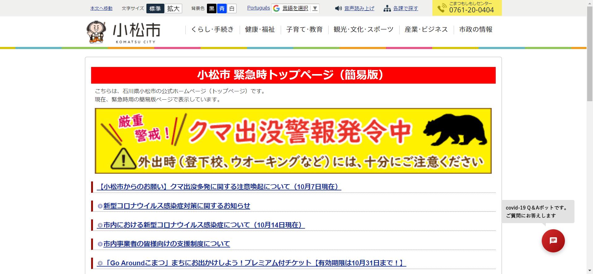
Task: Set text size to 標準
Action: [155, 8]
